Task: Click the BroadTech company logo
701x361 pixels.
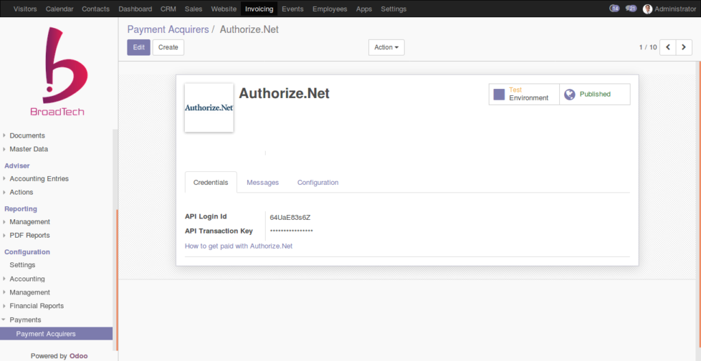Action: tap(57, 72)
